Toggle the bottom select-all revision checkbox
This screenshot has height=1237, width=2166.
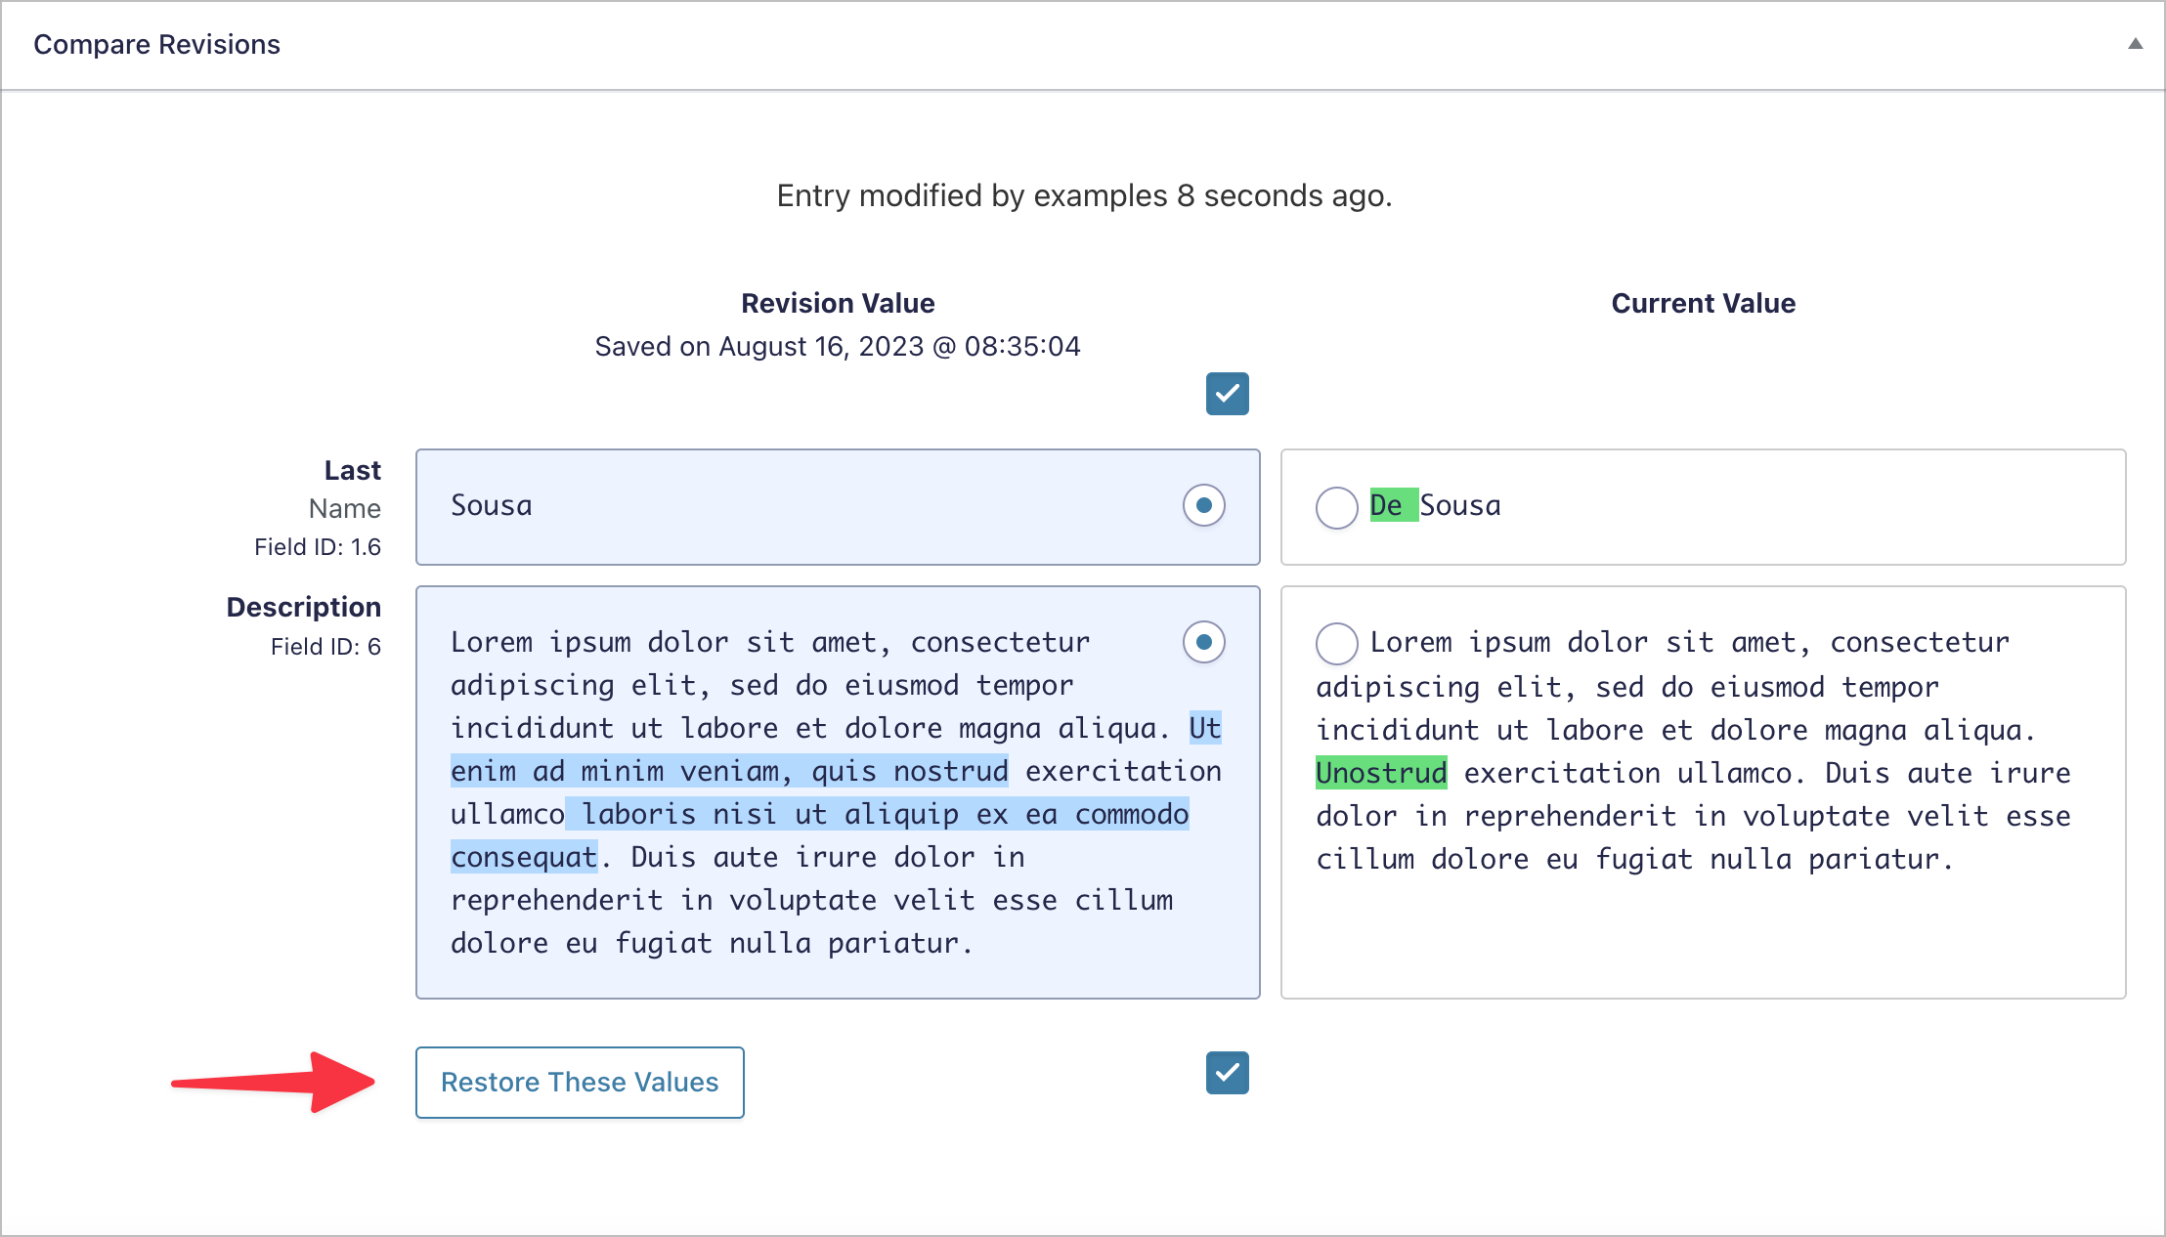click(1227, 1073)
